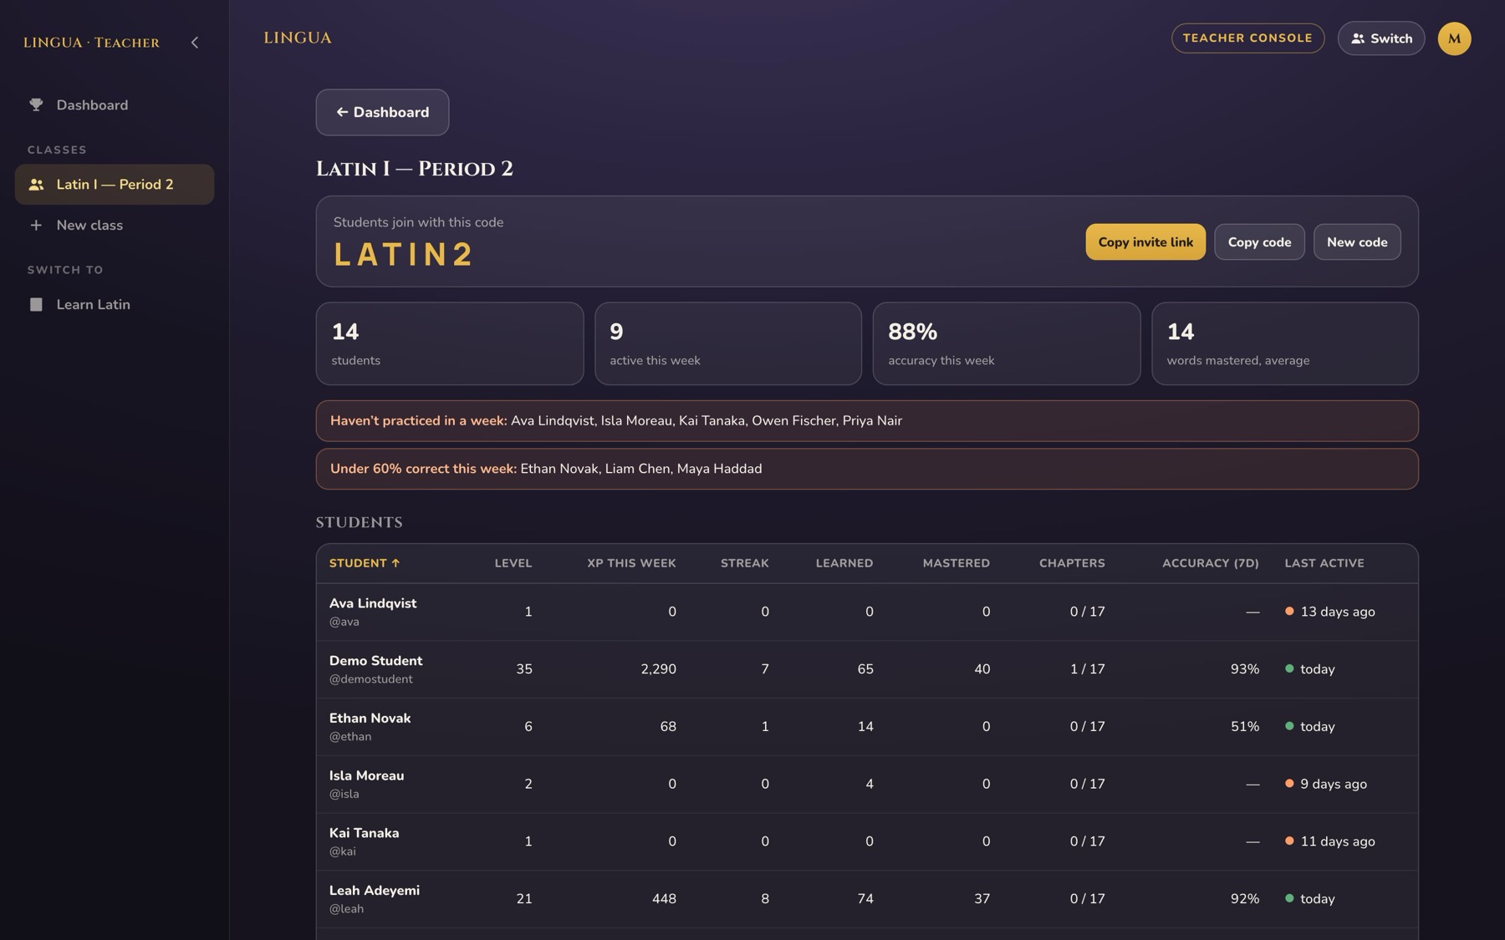The height and width of the screenshot is (940, 1505).
Task: Collapse the sidebar with the chevron
Action: [195, 42]
